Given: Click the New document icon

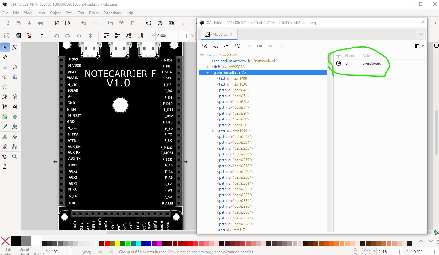Looking at the screenshot, I should coord(7,23).
